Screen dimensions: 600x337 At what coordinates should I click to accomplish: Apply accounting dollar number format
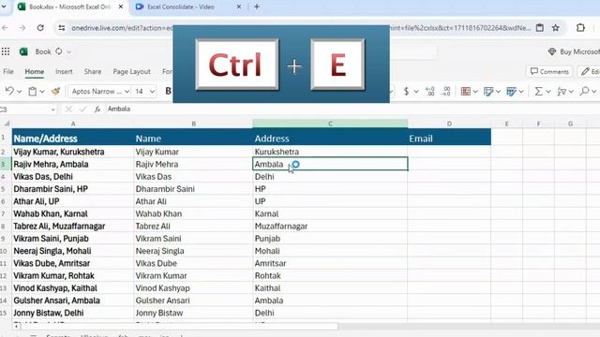406,92
